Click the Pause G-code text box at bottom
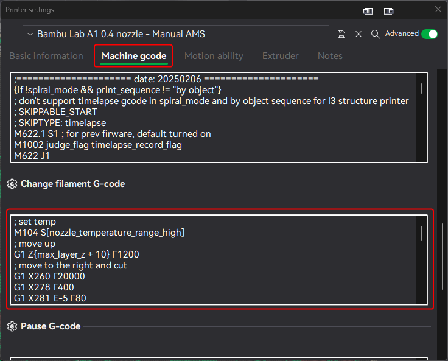The width and height of the screenshot is (448, 361). (219, 359)
